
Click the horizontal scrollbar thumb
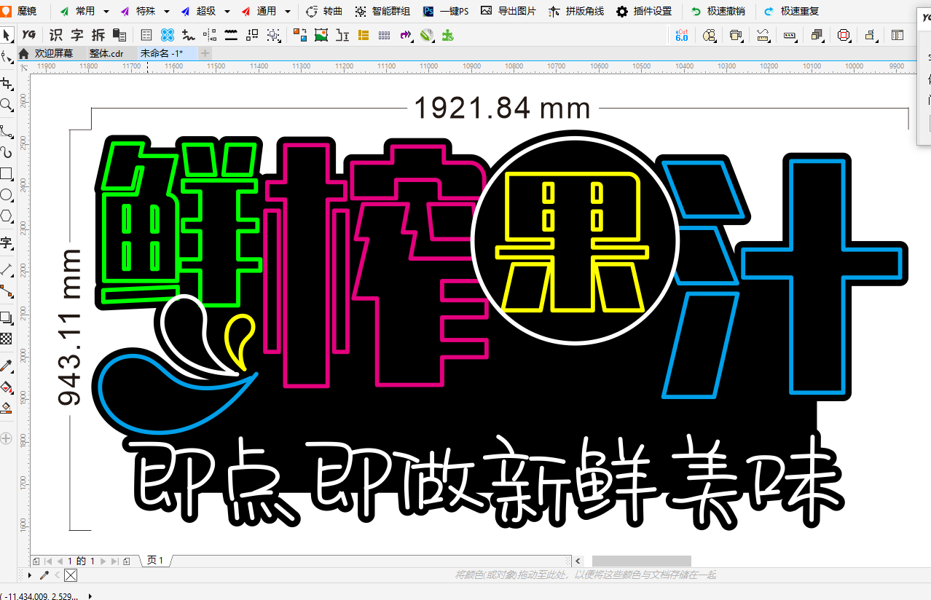pos(641,561)
